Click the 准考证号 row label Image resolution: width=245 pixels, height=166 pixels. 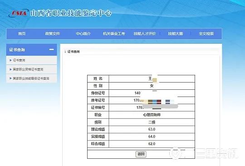pyautogui.click(x=98, y=100)
